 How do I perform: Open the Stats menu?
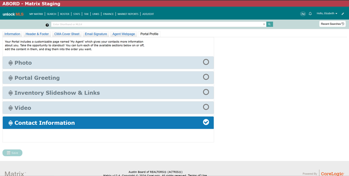click(x=77, y=14)
